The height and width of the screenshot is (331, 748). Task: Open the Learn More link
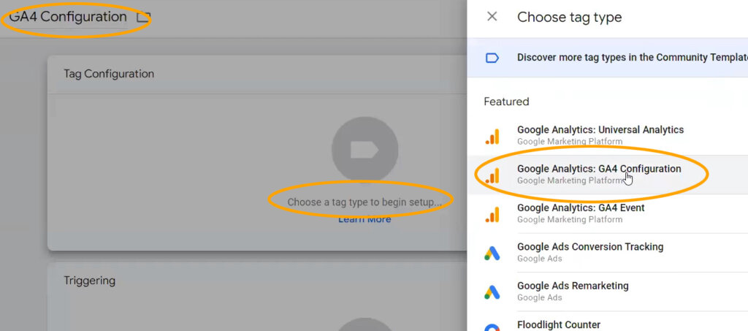click(365, 219)
